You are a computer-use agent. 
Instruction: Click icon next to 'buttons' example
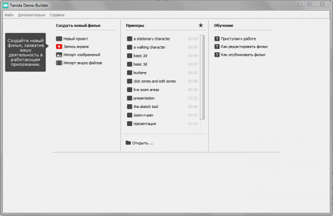pos(129,73)
